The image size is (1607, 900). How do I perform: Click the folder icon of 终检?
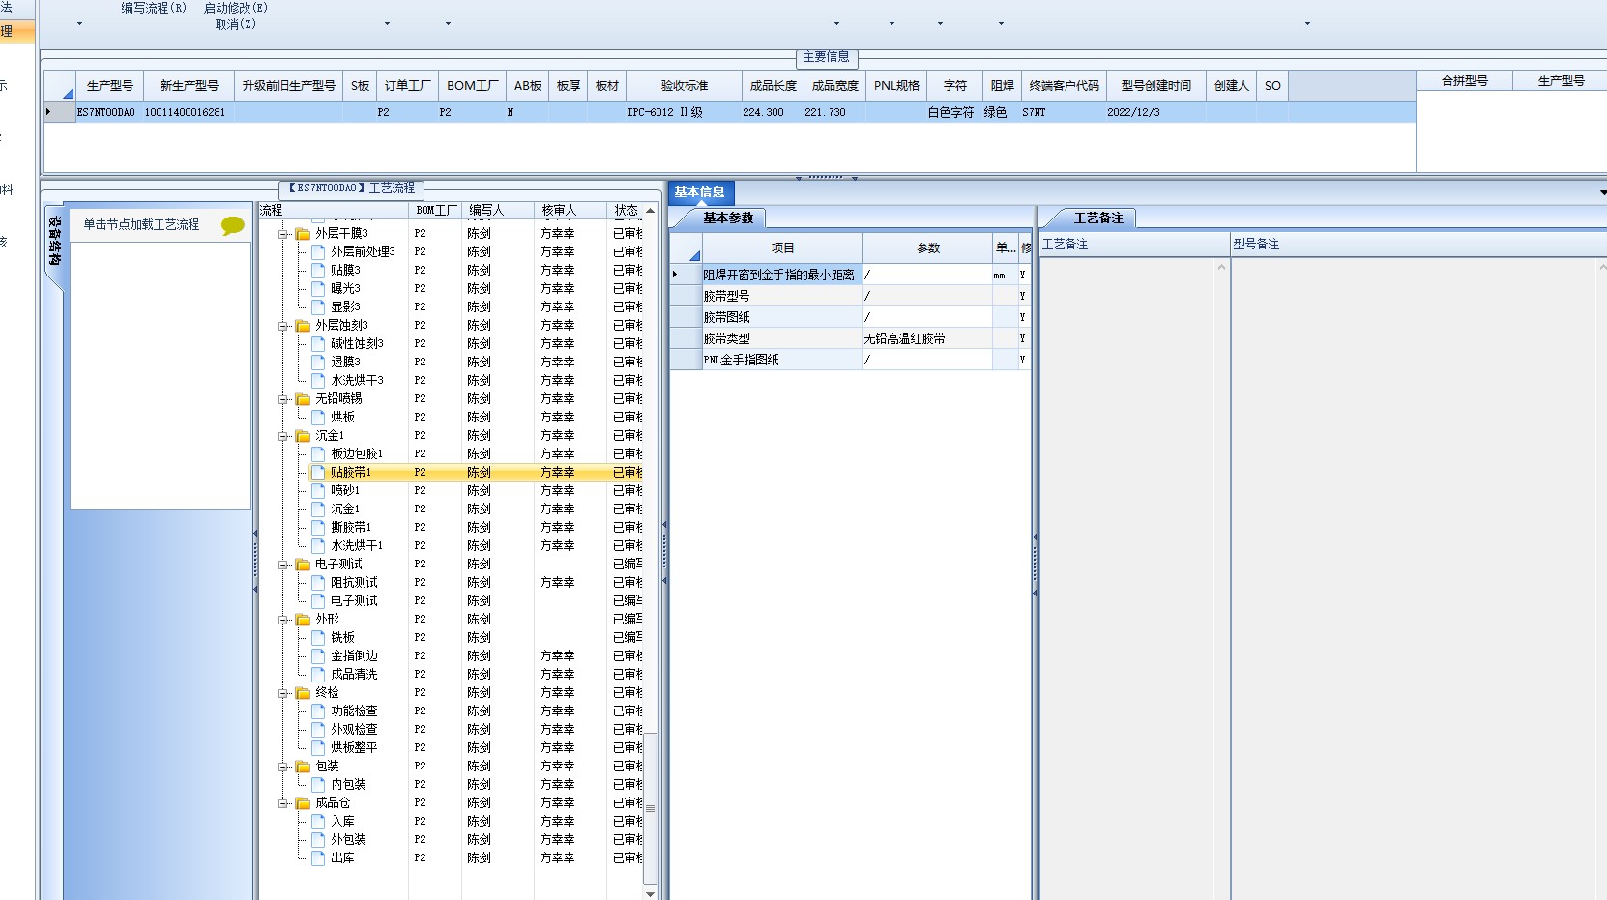pos(303,693)
